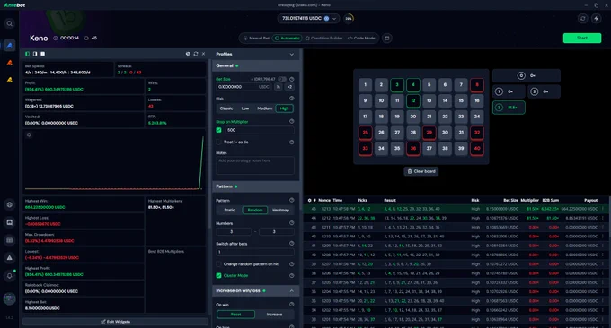Image resolution: width=611 pixels, height=328 pixels.
Task: Check Change random pattern on hit
Action: [218, 263]
